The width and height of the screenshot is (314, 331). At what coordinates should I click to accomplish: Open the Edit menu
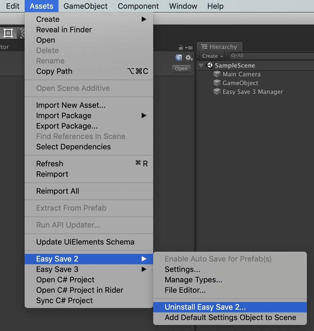click(x=13, y=6)
